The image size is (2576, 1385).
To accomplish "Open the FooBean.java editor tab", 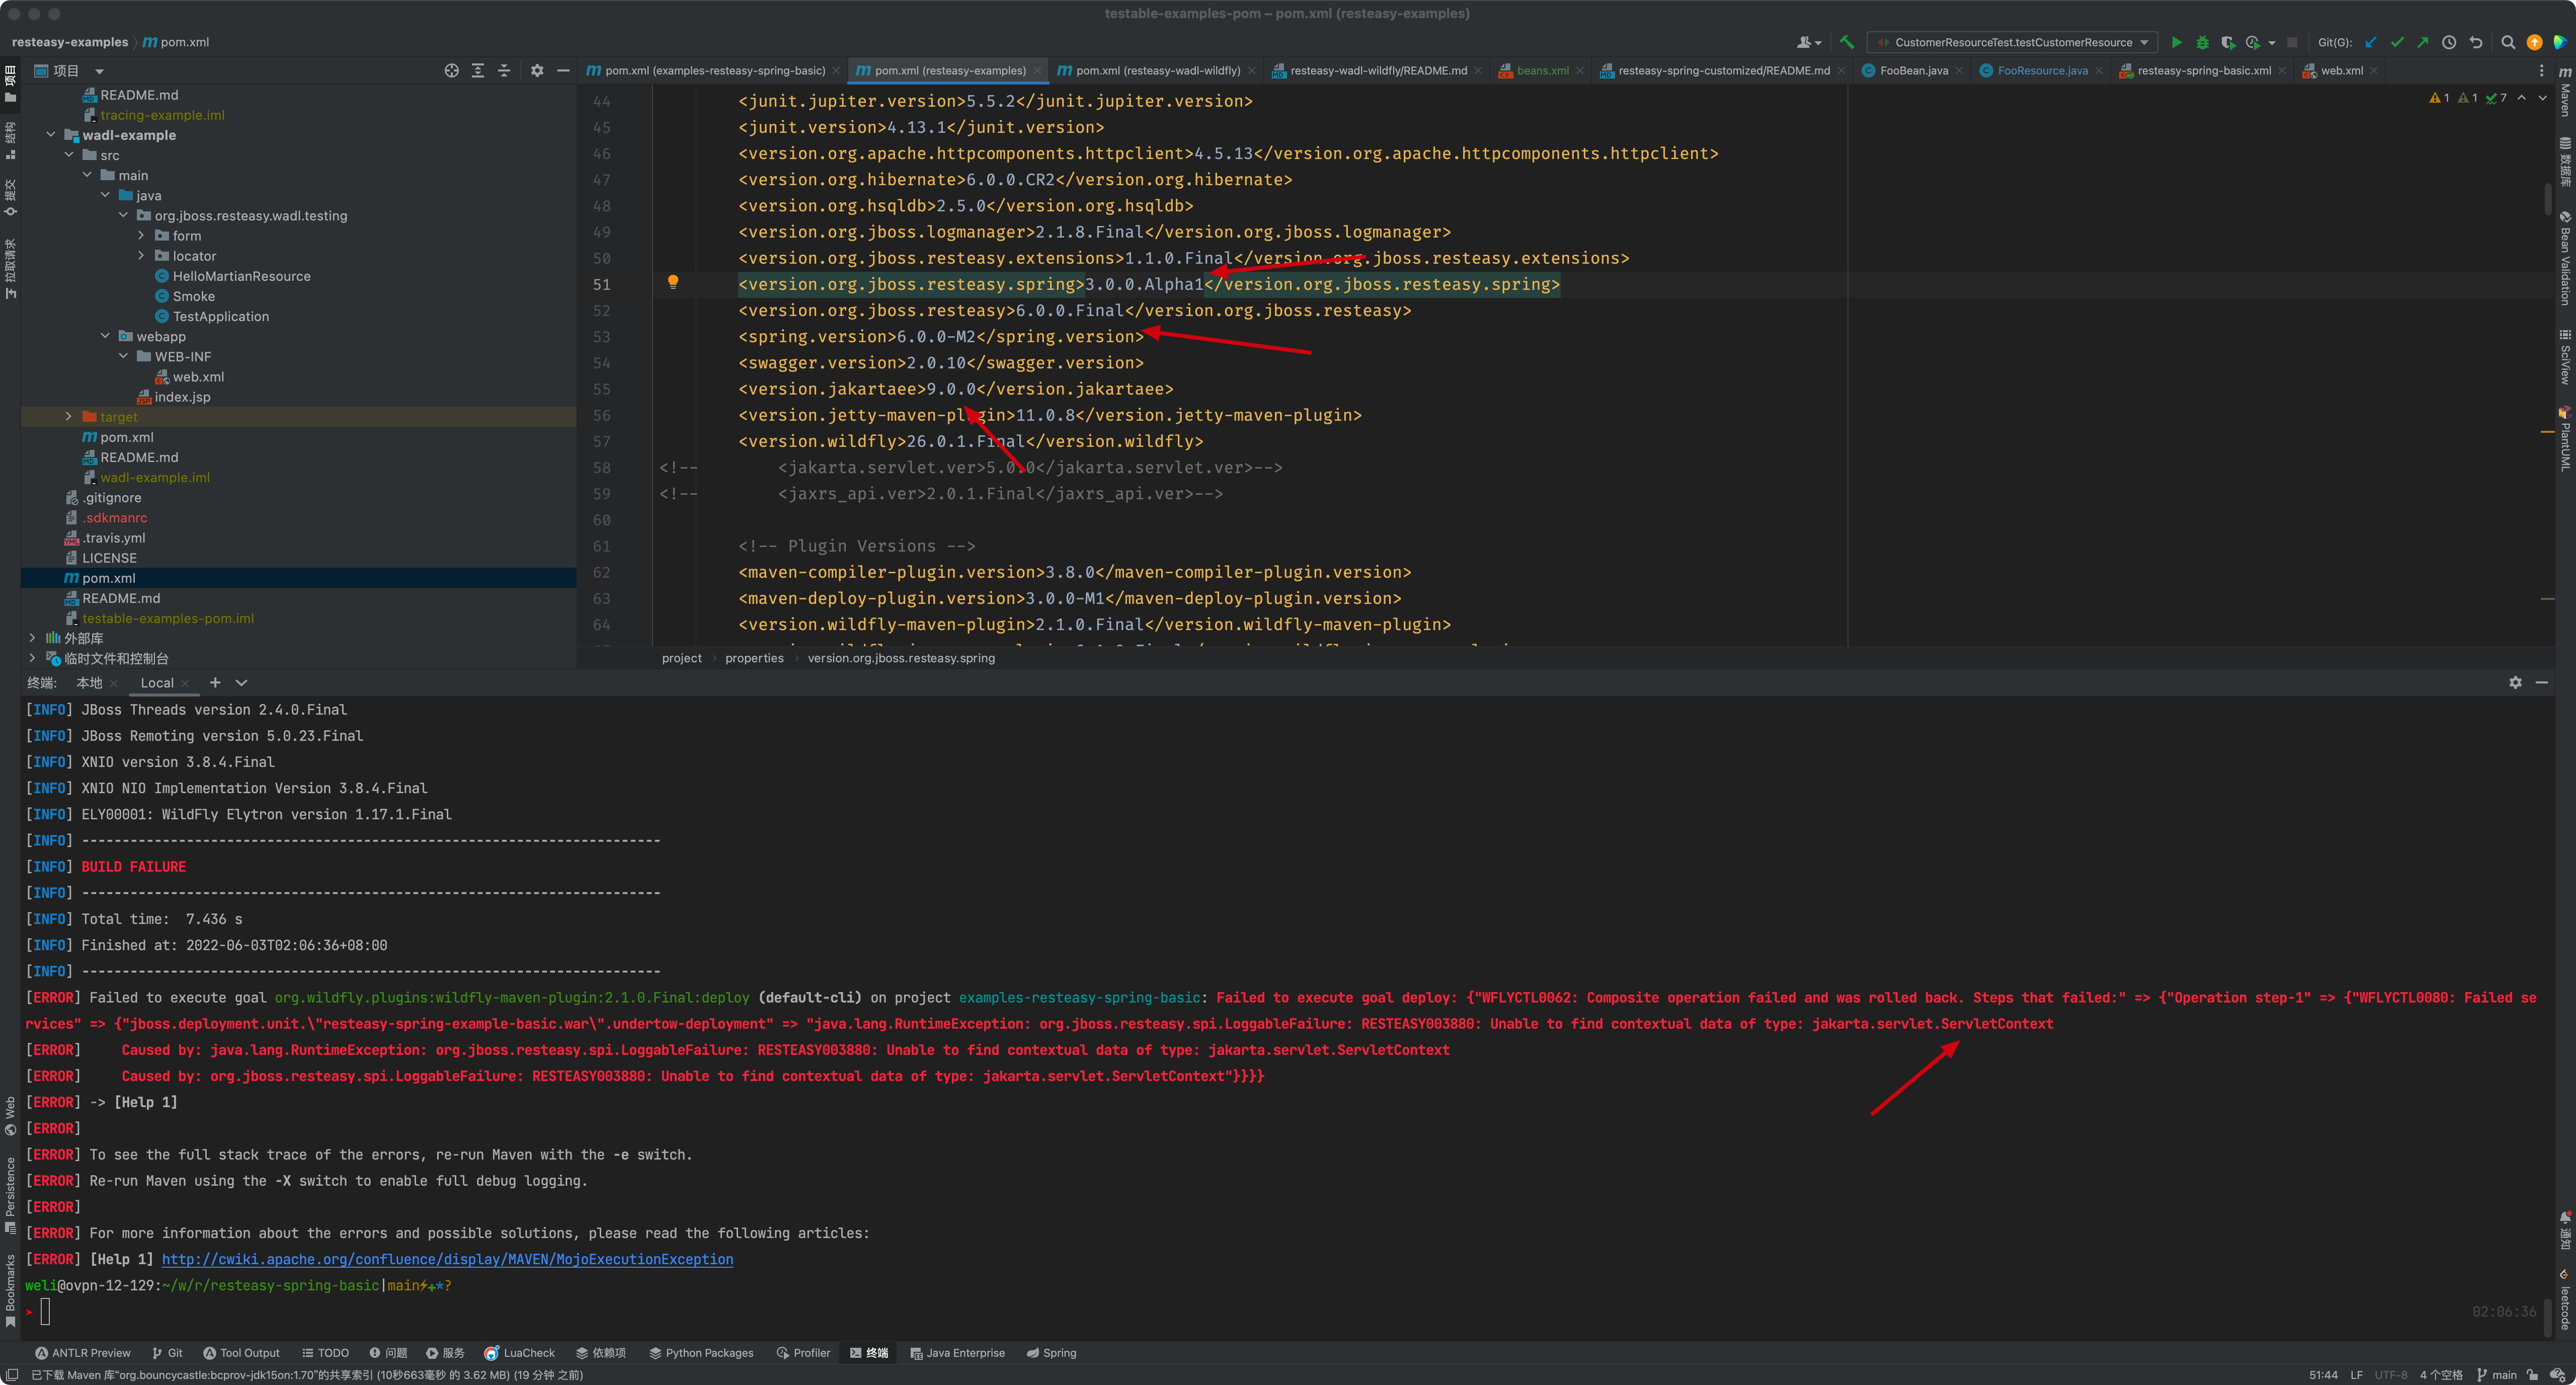I will click(x=1913, y=70).
